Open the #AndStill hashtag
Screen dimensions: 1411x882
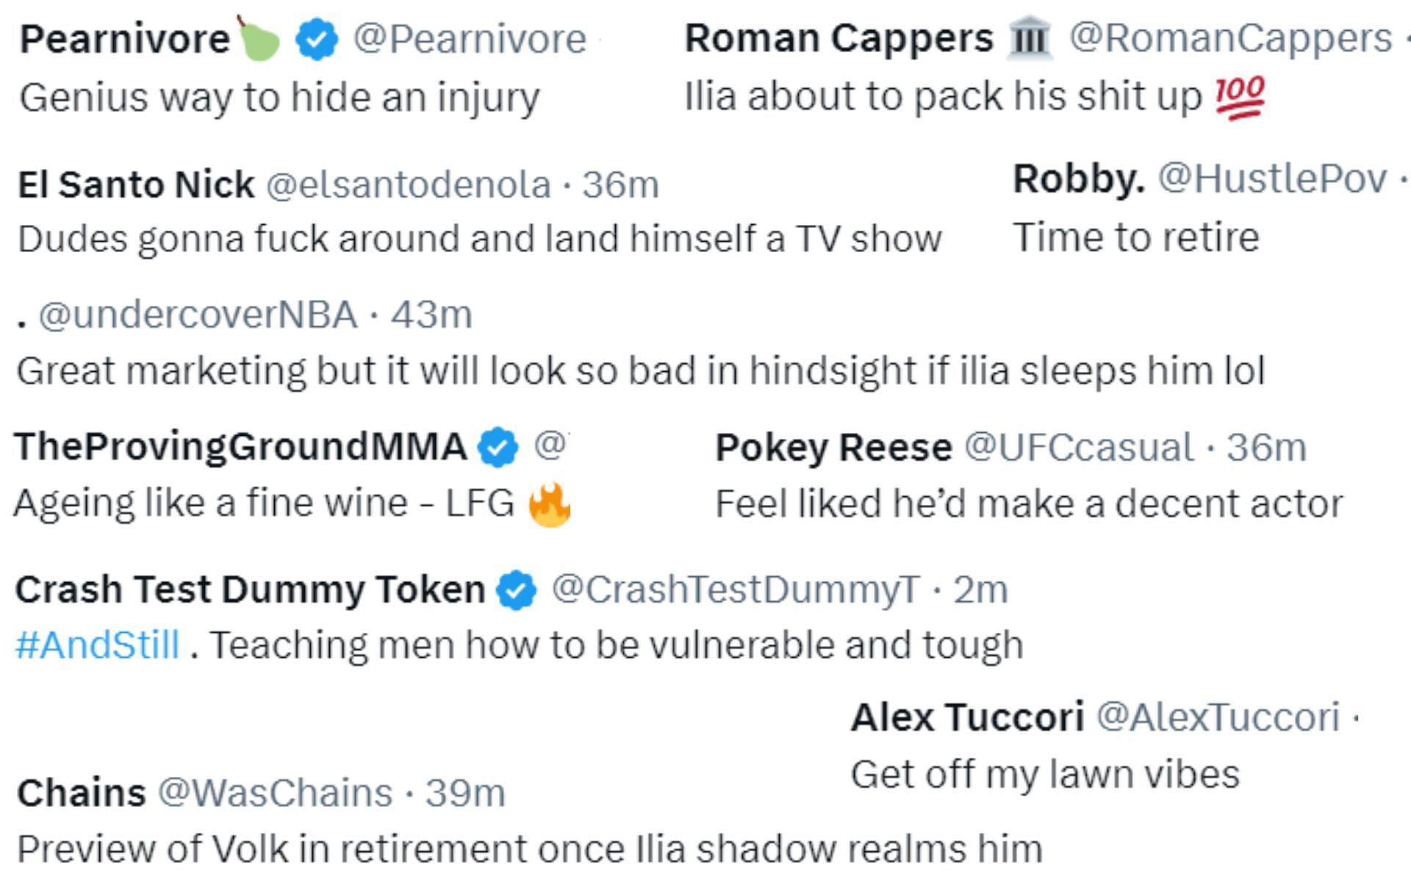(98, 645)
